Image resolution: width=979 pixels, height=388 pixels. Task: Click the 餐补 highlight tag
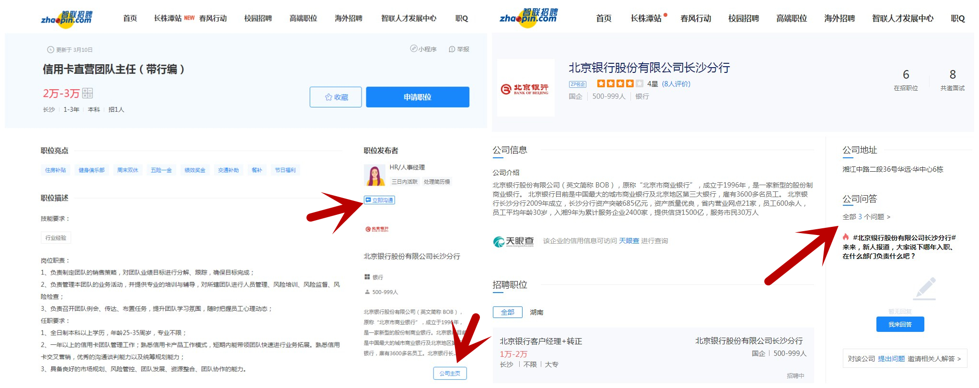pos(257,170)
